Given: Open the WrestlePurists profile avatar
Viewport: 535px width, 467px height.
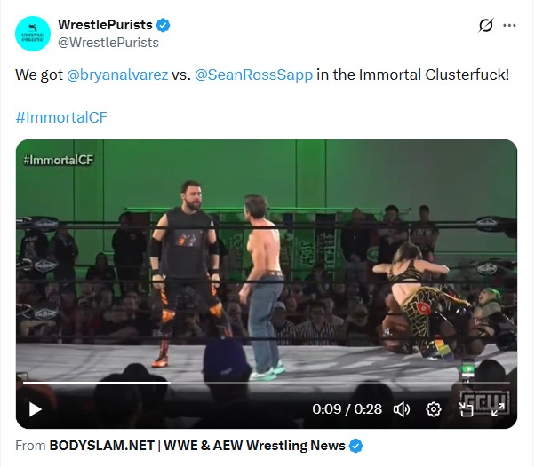Looking at the screenshot, I should click(33, 34).
